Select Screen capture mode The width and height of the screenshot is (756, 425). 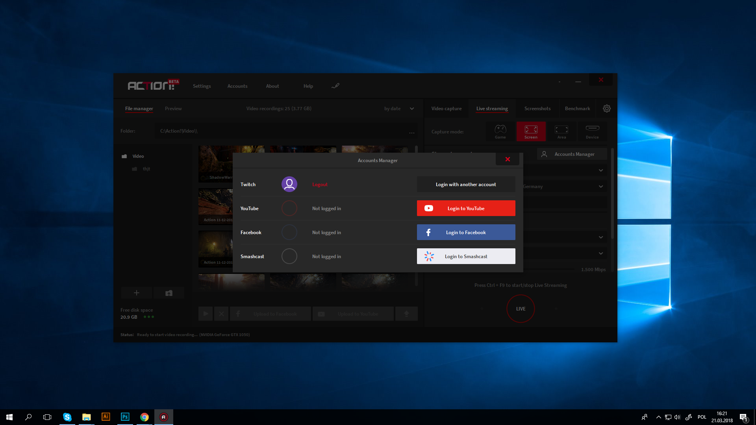point(531,131)
